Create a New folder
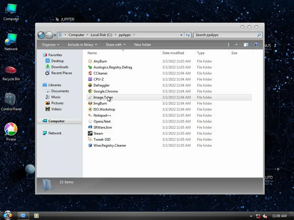The height and width of the screenshot is (220, 294). tap(143, 45)
